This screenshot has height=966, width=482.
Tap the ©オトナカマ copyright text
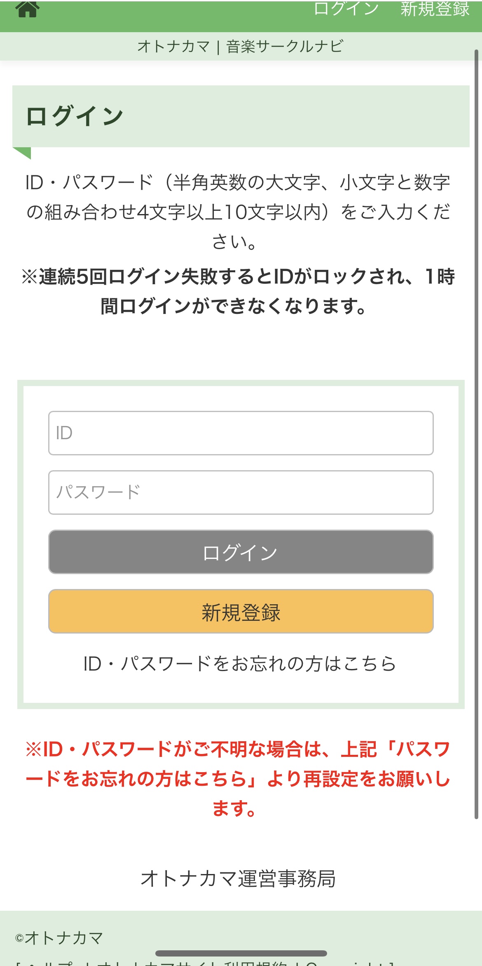click(59, 938)
